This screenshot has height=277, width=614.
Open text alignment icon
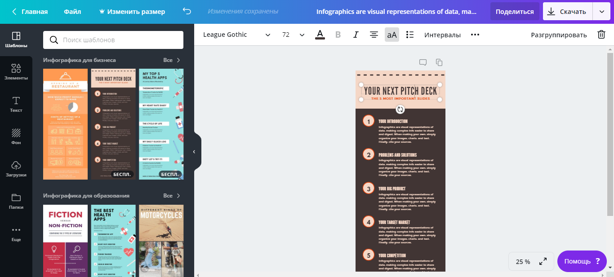click(x=374, y=35)
